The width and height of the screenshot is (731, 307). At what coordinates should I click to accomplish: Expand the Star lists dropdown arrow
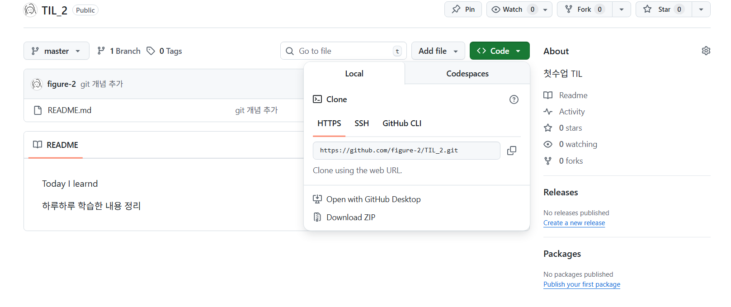click(701, 9)
